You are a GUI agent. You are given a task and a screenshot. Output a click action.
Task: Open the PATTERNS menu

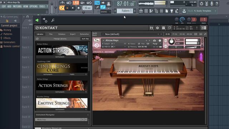17,6
